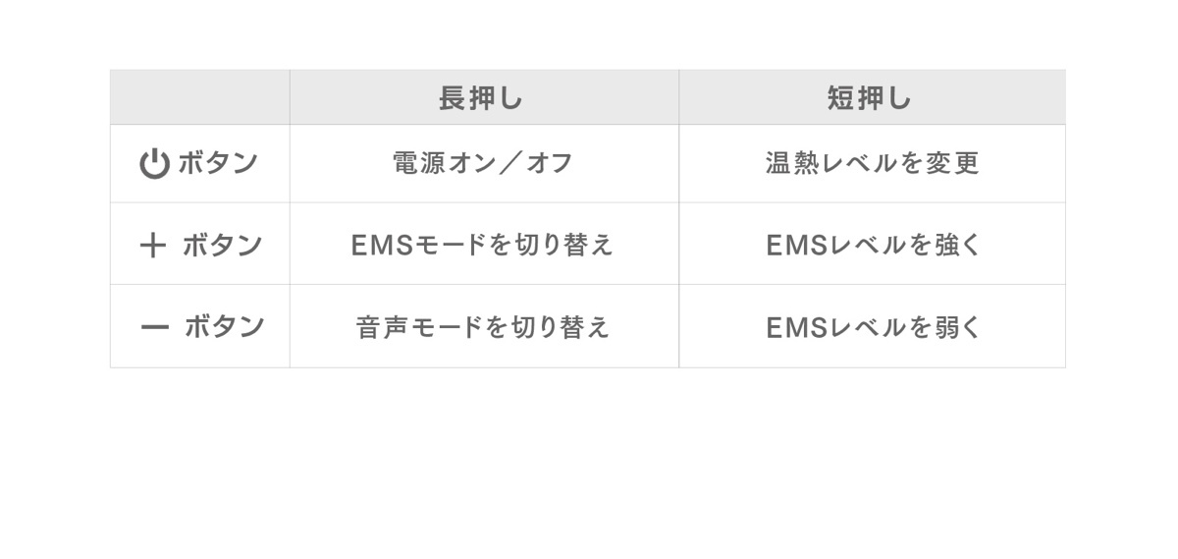Click the minus symbol icon
The width and height of the screenshot is (1178, 559).
tap(155, 327)
